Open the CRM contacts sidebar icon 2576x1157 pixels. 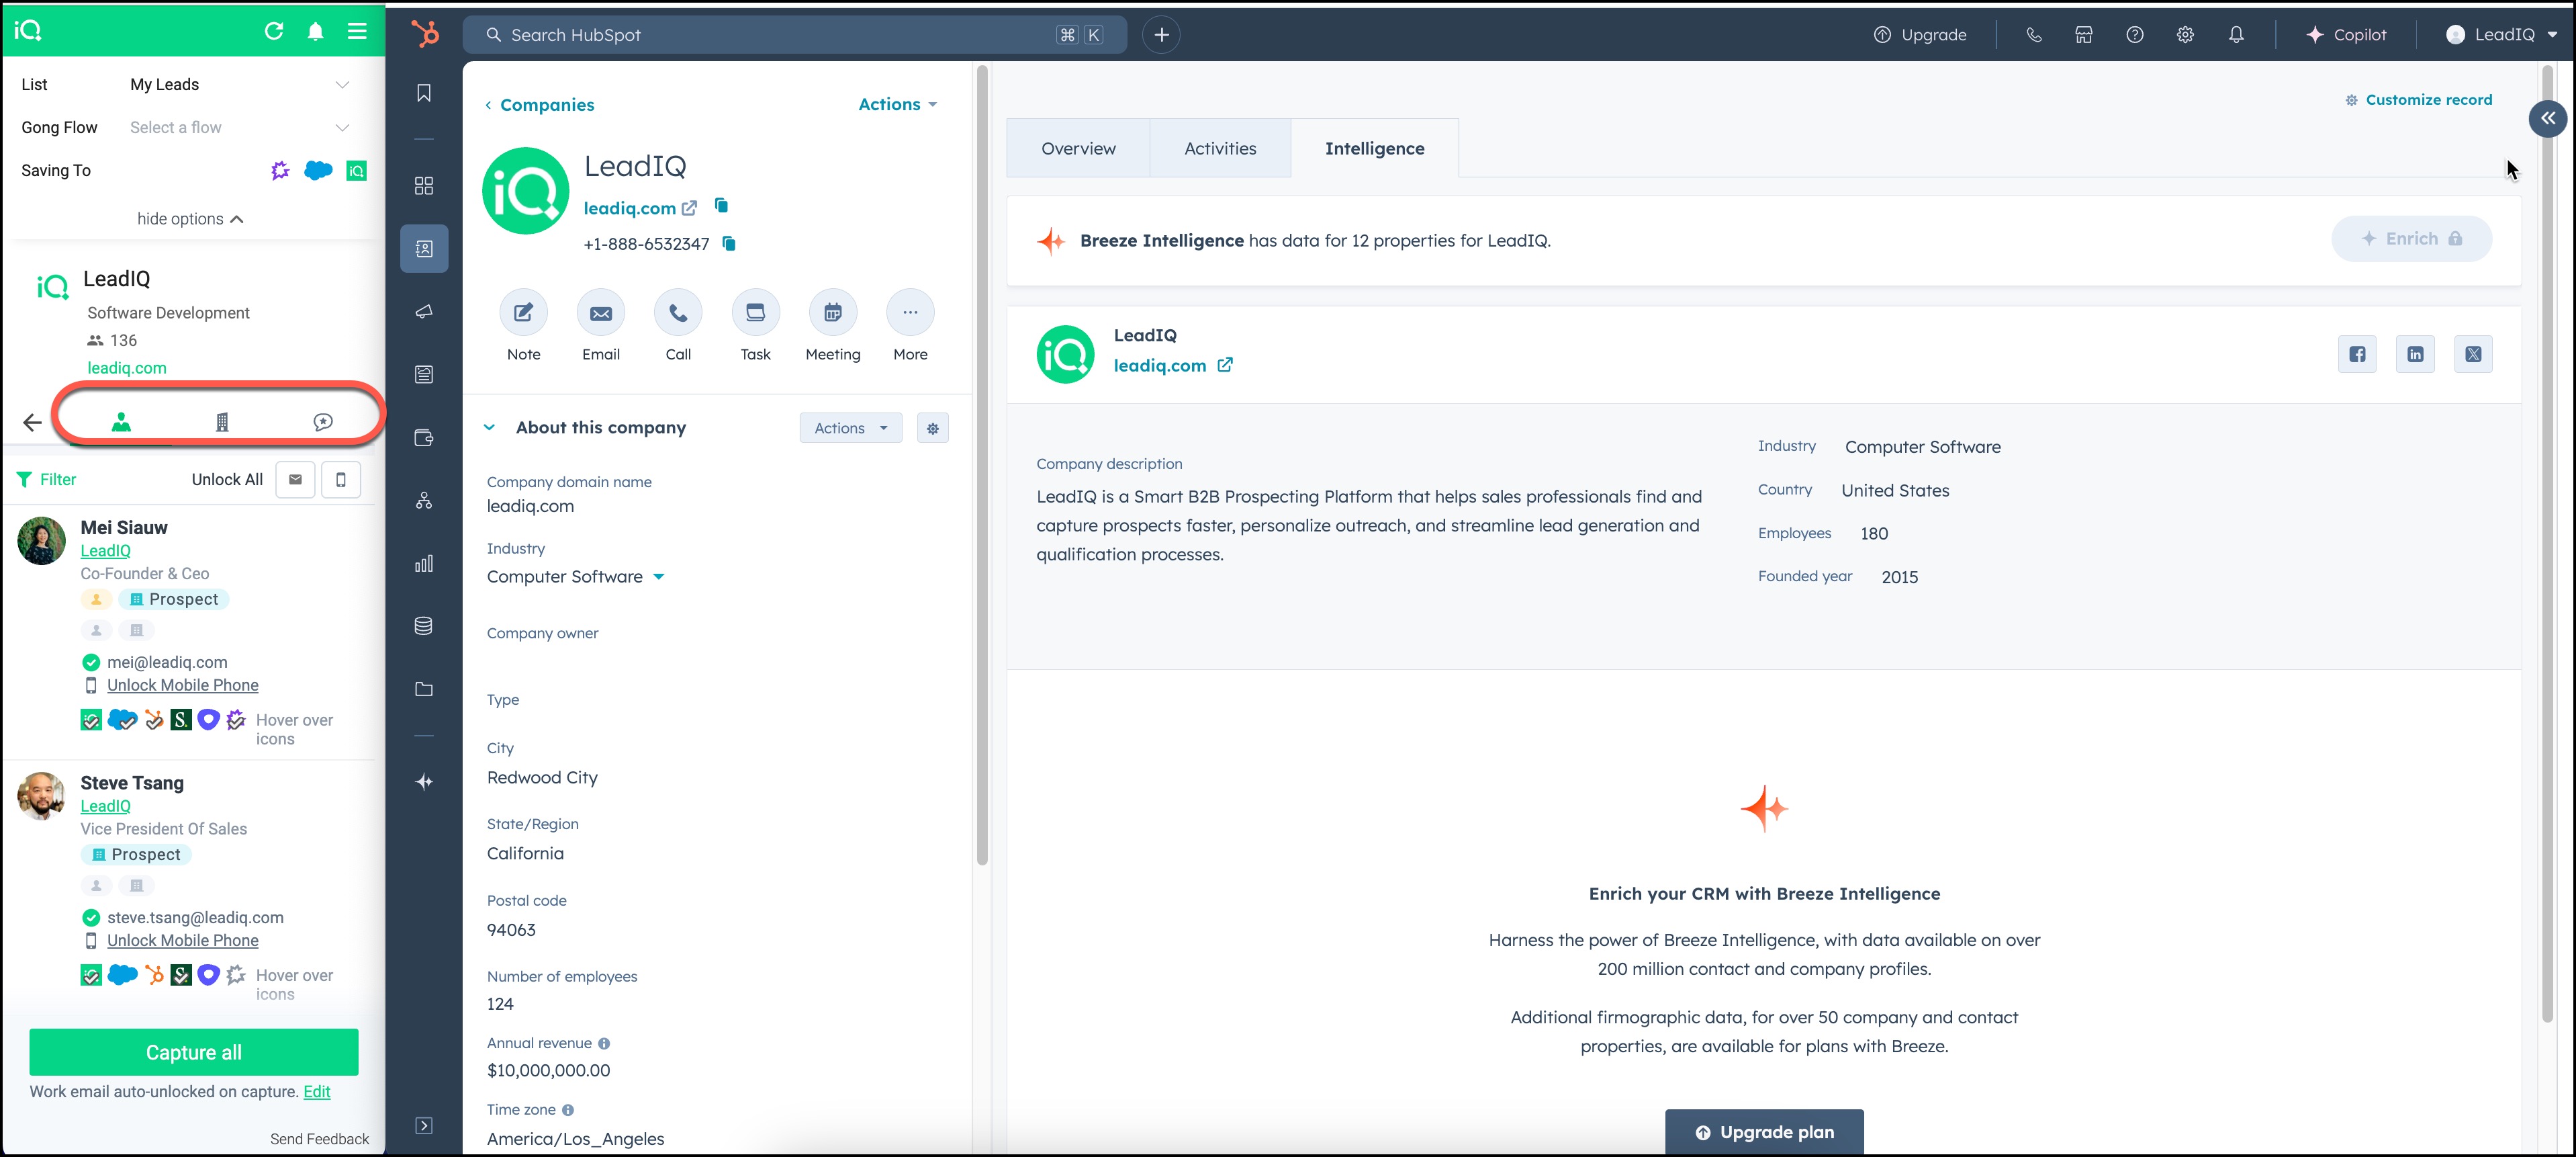424,248
